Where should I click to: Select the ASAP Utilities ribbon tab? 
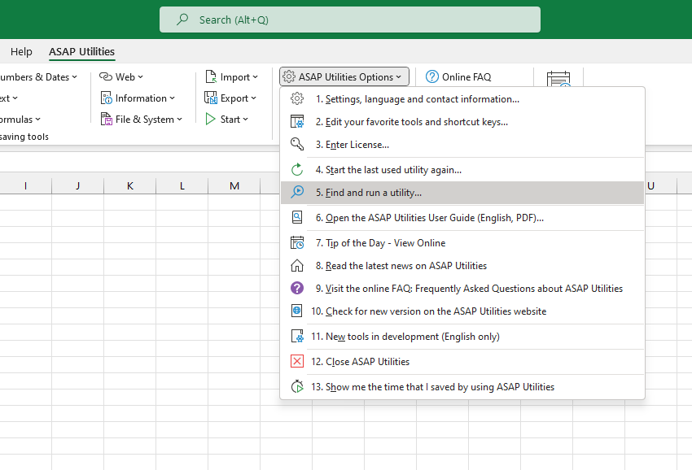pyautogui.click(x=81, y=51)
